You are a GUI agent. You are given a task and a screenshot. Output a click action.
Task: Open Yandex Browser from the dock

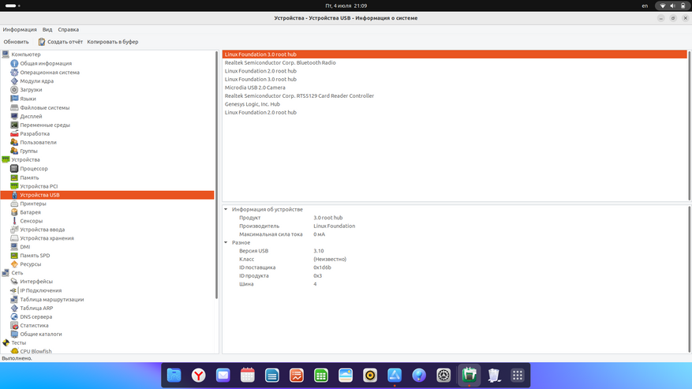coord(199,376)
